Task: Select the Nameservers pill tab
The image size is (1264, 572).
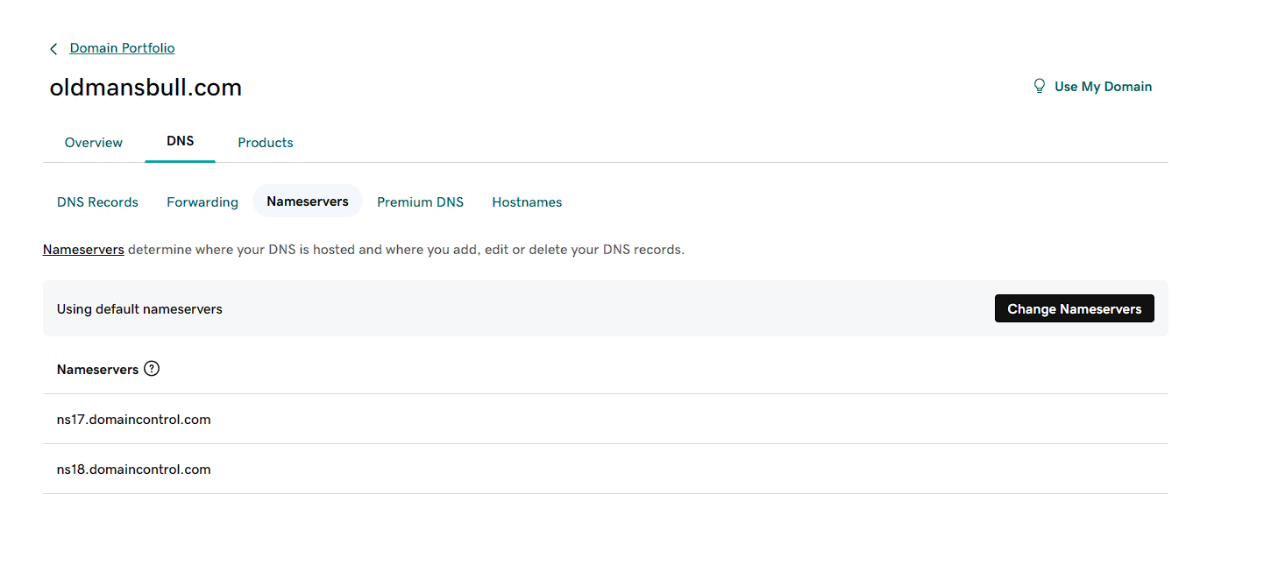Action: point(307,201)
